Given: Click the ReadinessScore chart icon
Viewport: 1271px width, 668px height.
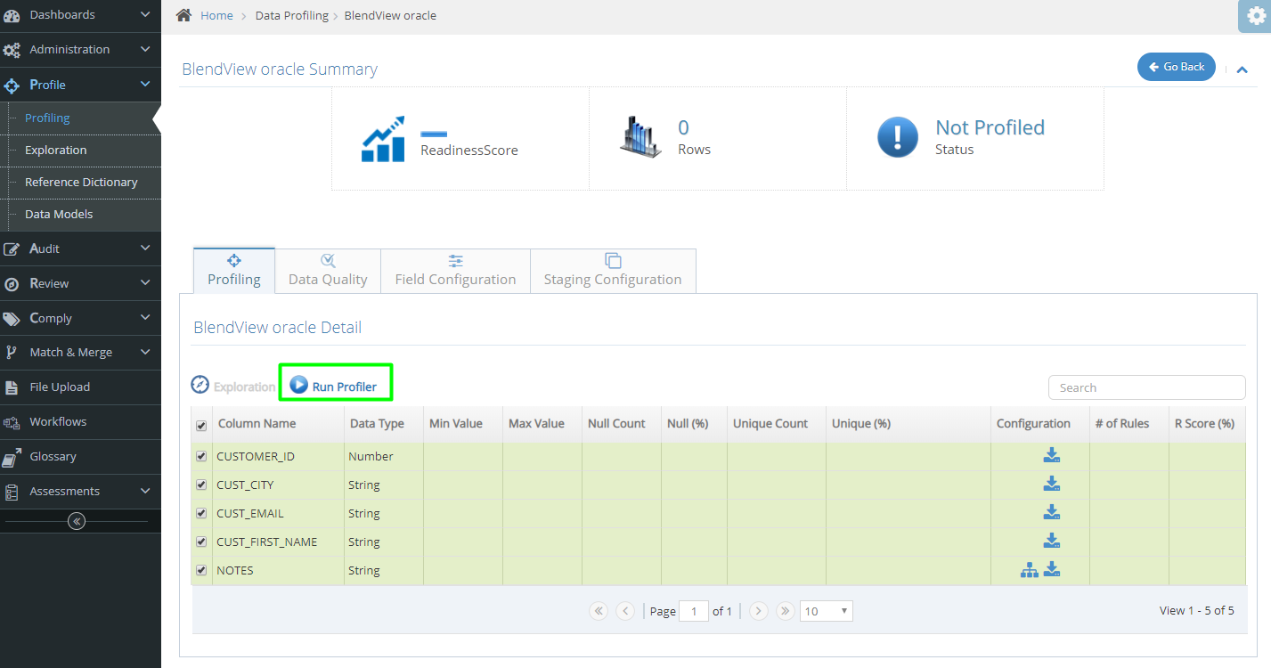Looking at the screenshot, I should coord(384,139).
